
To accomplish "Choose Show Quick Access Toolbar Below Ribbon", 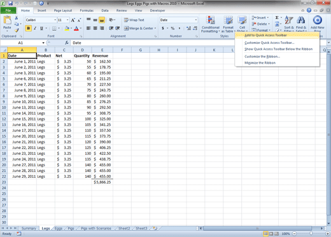I will [x=277, y=49].
